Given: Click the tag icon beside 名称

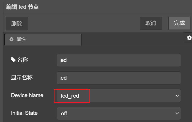Looking at the screenshot, I should coord(13,60).
